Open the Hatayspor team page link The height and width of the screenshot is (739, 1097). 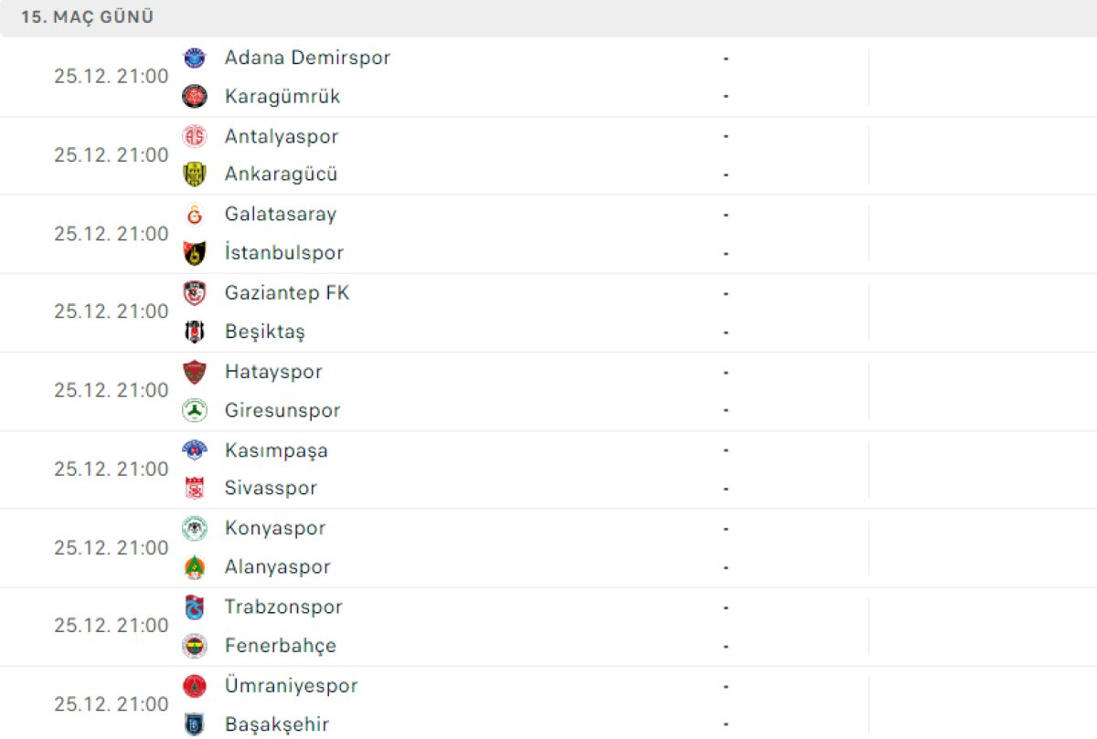(272, 371)
